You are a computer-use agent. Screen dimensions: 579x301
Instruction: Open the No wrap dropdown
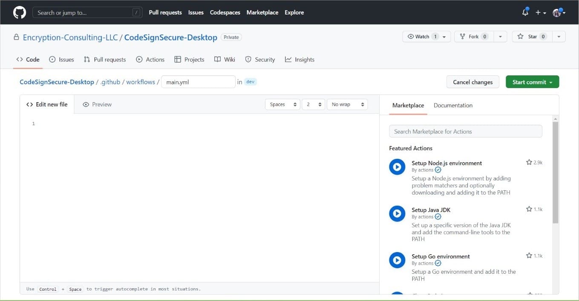(x=347, y=104)
